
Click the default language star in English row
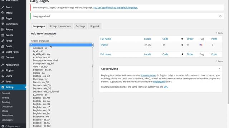coord(182,45)
